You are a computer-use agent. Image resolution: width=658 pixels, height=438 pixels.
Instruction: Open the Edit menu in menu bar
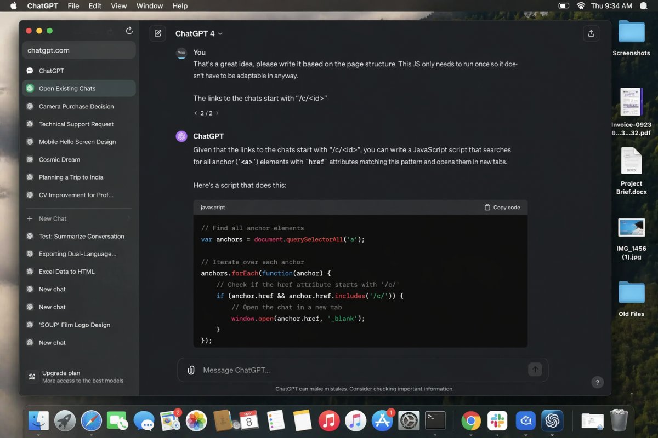95,6
